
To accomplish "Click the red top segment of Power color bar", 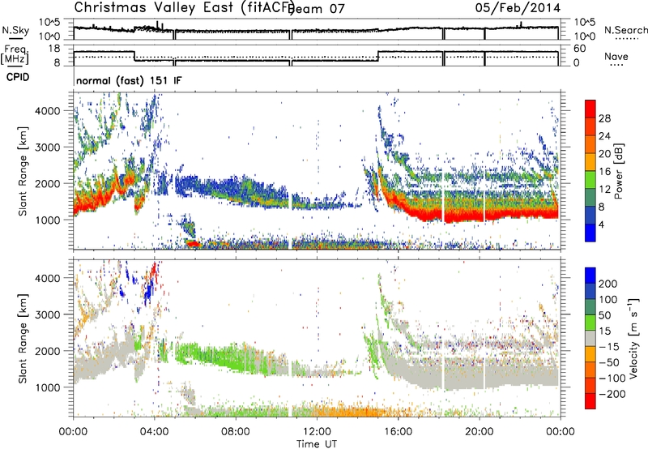I will 590,109.
